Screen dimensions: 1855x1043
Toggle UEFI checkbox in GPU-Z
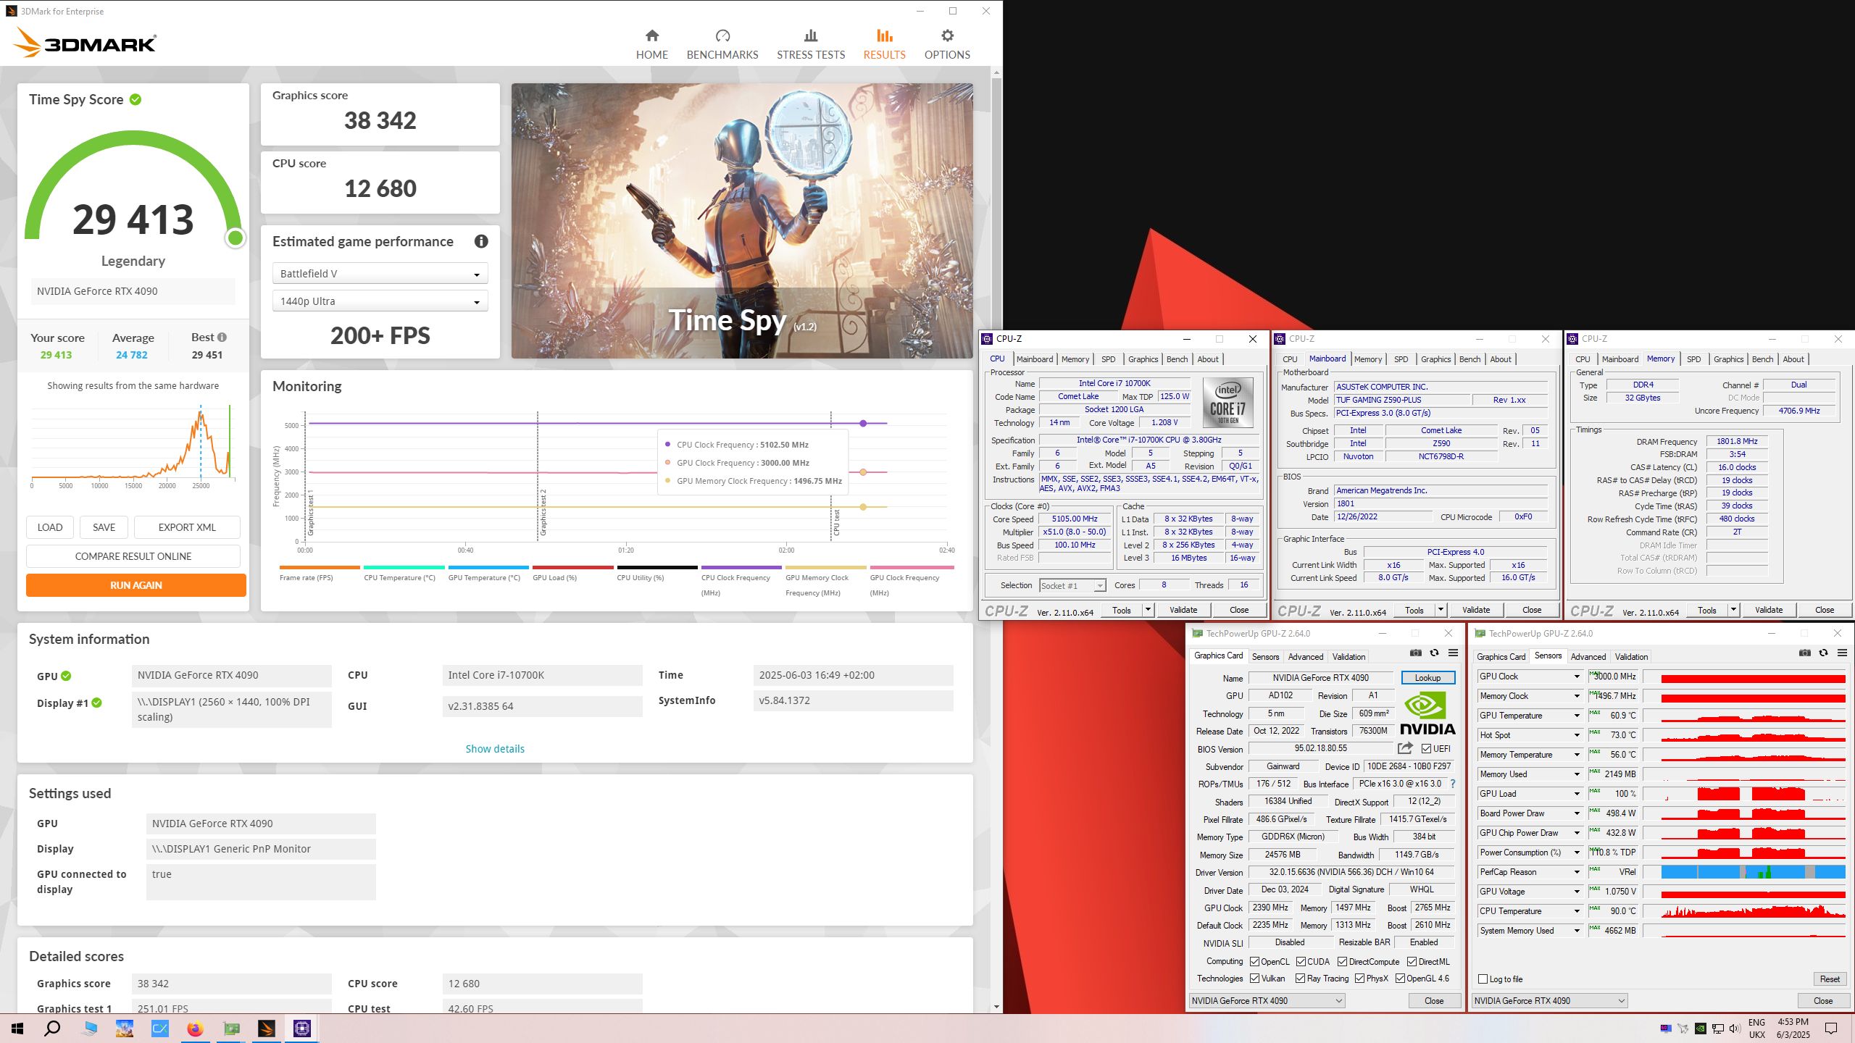1426,748
